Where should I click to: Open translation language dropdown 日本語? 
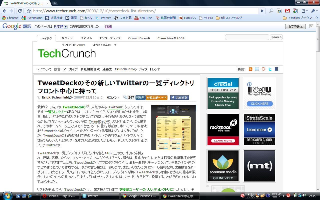click(x=60, y=26)
